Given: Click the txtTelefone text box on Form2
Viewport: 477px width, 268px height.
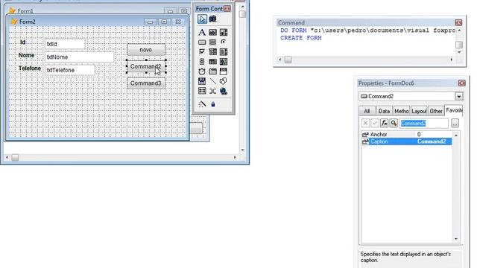Looking at the screenshot, I should 69,70.
